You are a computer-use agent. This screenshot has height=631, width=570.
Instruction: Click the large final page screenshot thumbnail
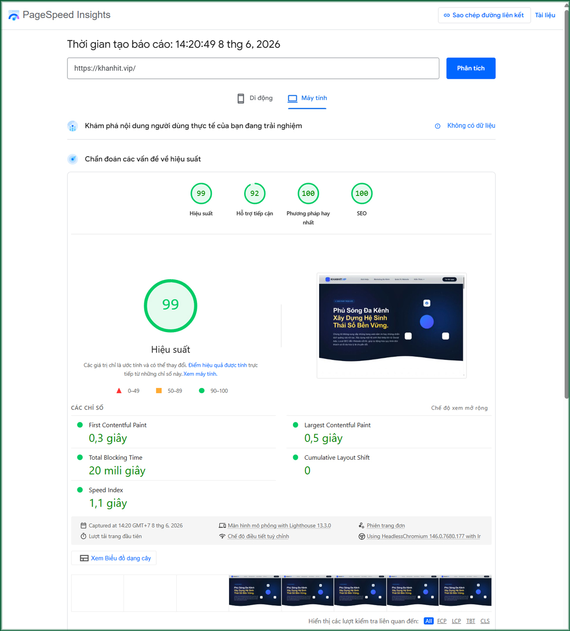(x=391, y=325)
